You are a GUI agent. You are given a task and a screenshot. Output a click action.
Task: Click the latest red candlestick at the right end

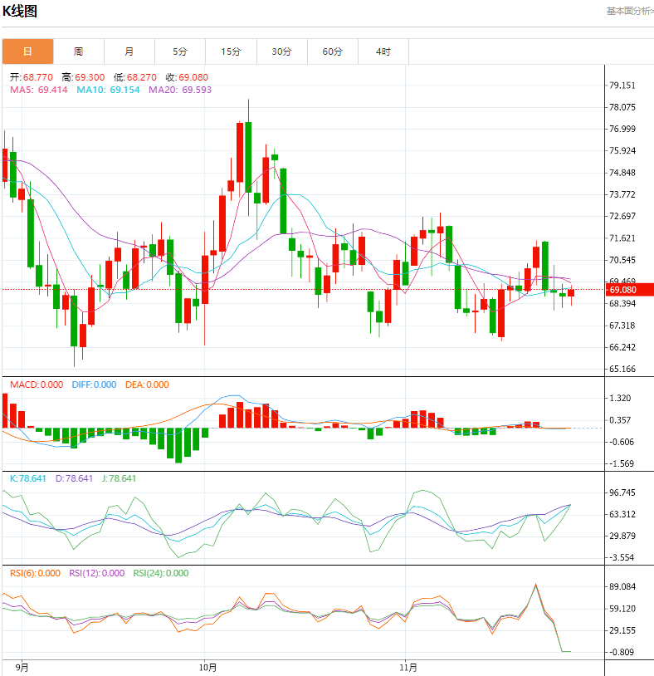tap(571, 293)
